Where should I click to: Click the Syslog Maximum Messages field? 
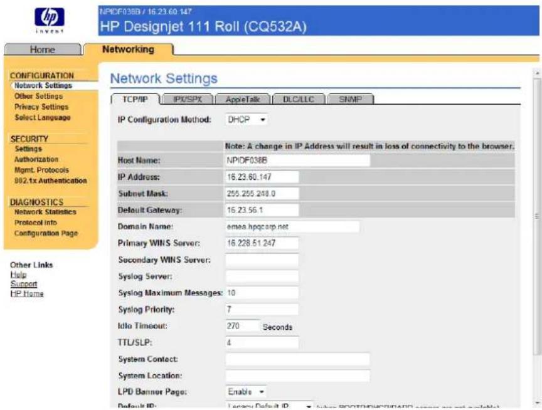point(262,293)
